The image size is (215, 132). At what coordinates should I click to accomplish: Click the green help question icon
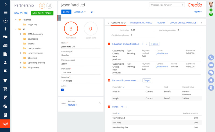211,14
